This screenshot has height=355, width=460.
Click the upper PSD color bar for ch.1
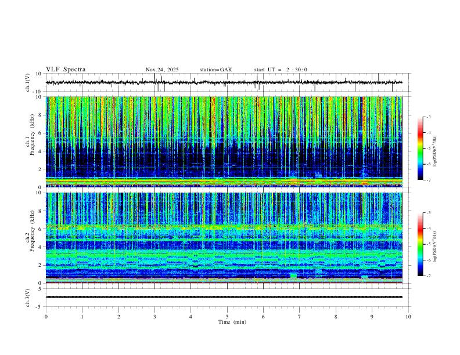tap(421, 148)
